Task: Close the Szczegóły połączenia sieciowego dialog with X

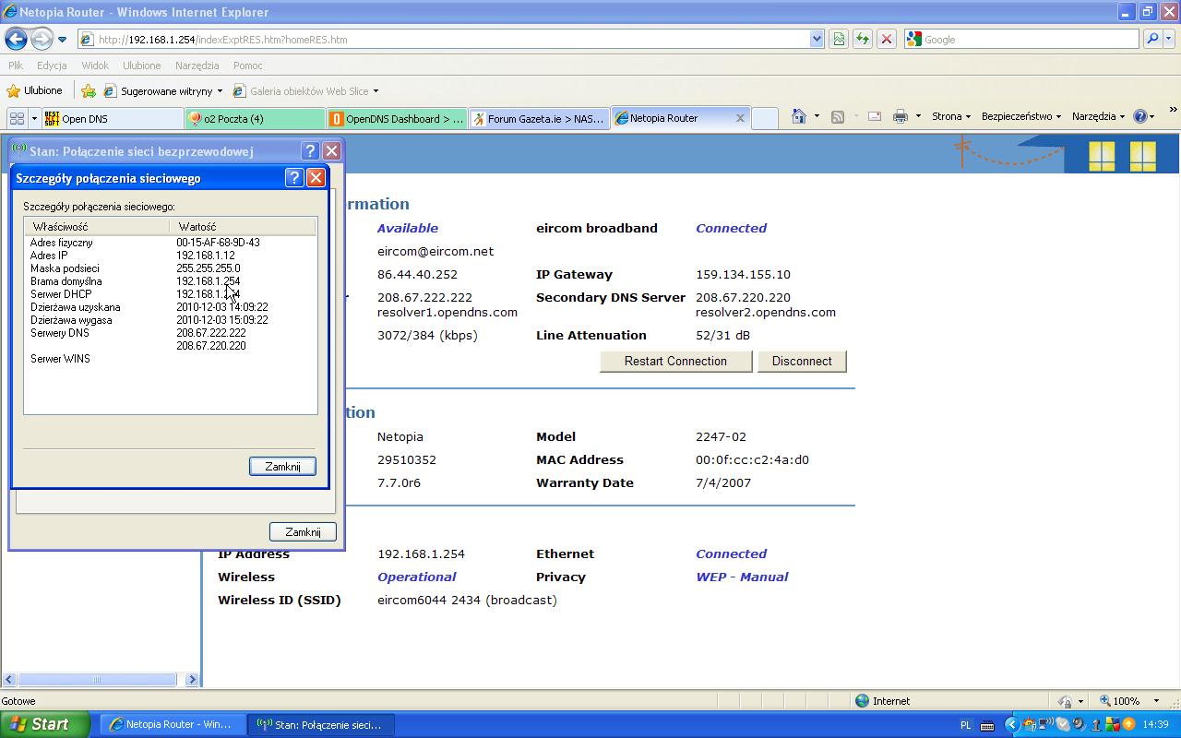Action: coord(316,178)
